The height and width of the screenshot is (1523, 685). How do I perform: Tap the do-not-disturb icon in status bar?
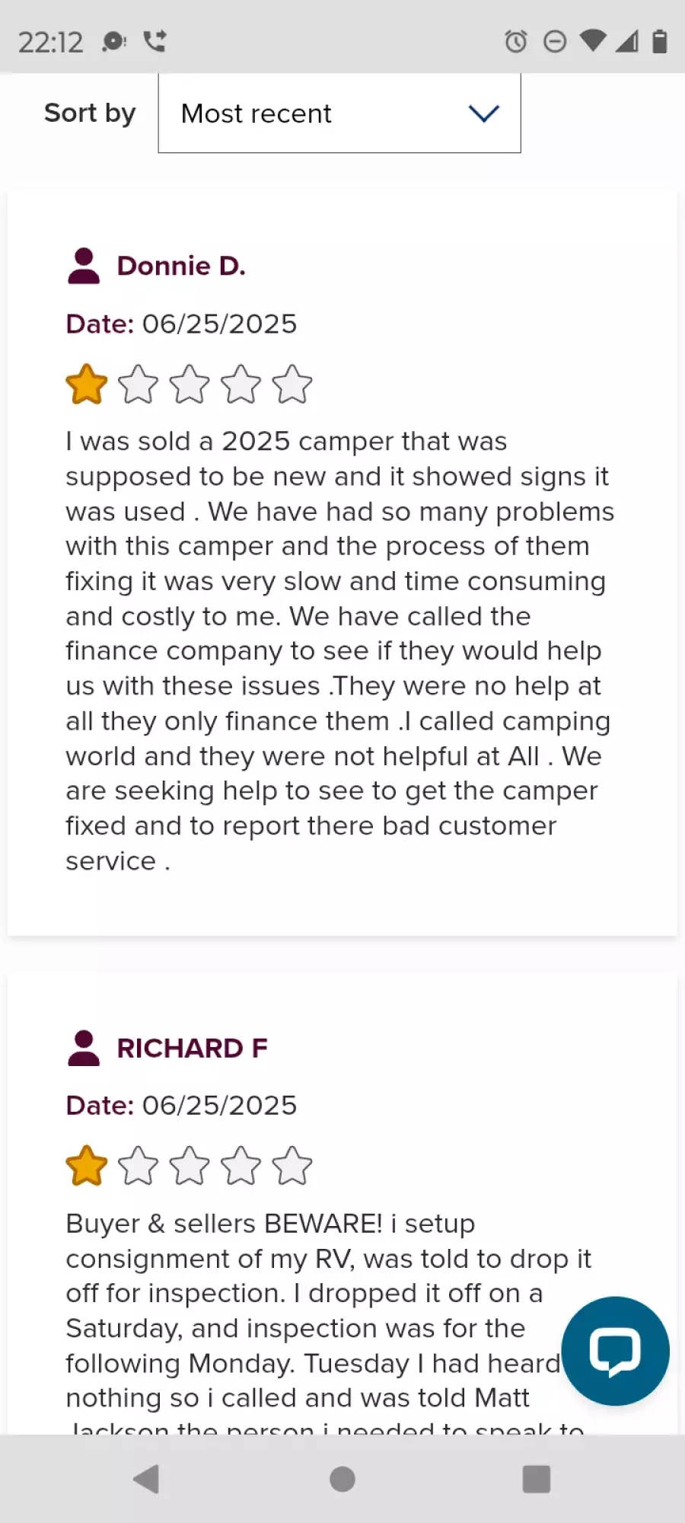click(555, 41)
